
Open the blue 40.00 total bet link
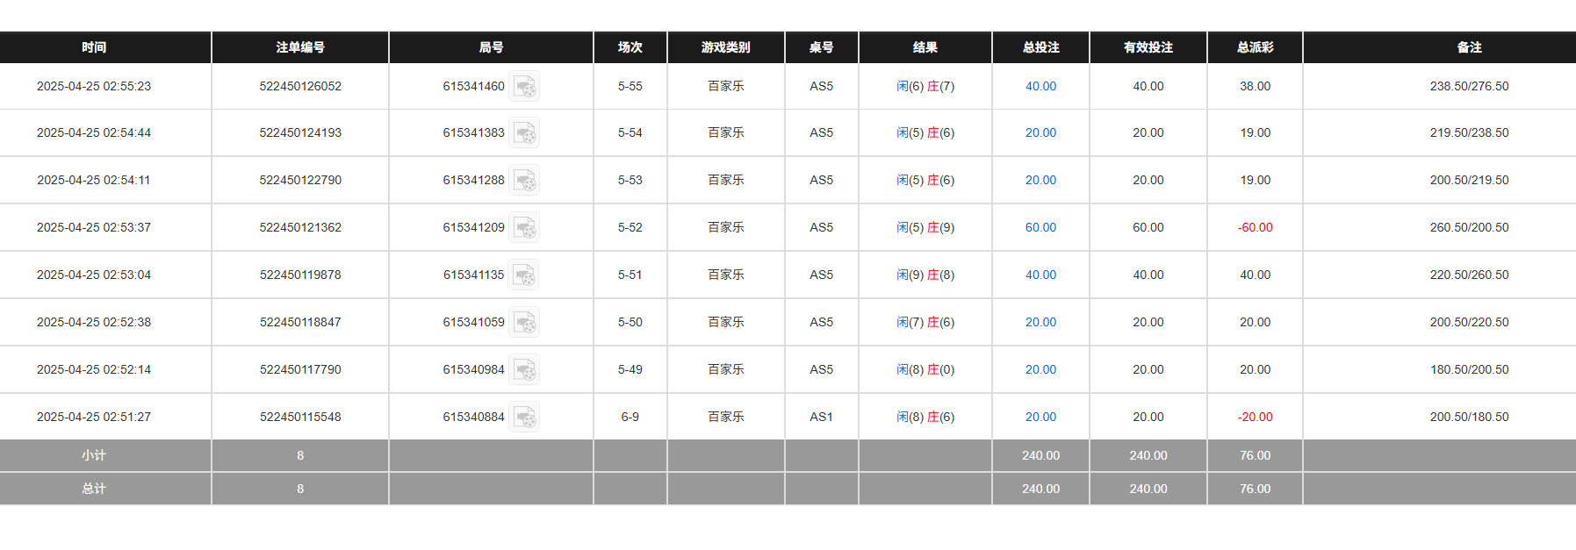[1040, 86]
